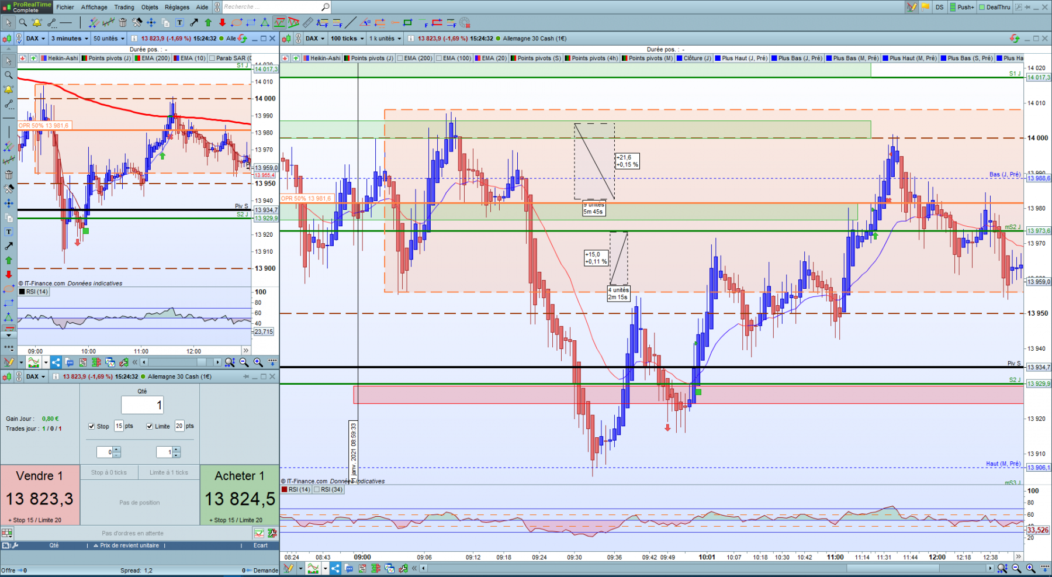Enable EMA (200) indicator checkbox on main chart

tap(400, 58)
